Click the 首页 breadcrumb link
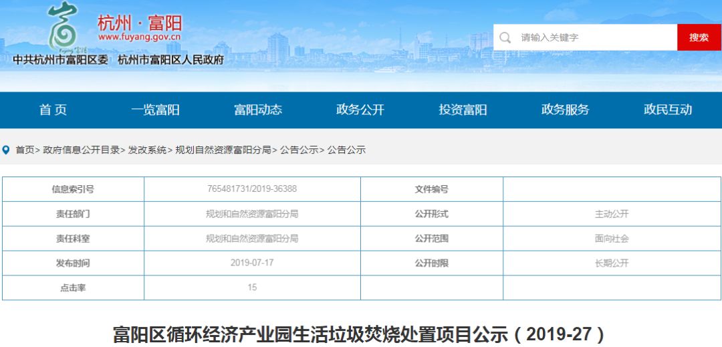Image resolution: width=722 pixels, height=347 pixels. (x=25, y=150)
